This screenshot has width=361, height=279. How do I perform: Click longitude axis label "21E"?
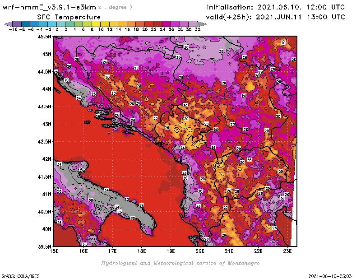click(229, 251)
